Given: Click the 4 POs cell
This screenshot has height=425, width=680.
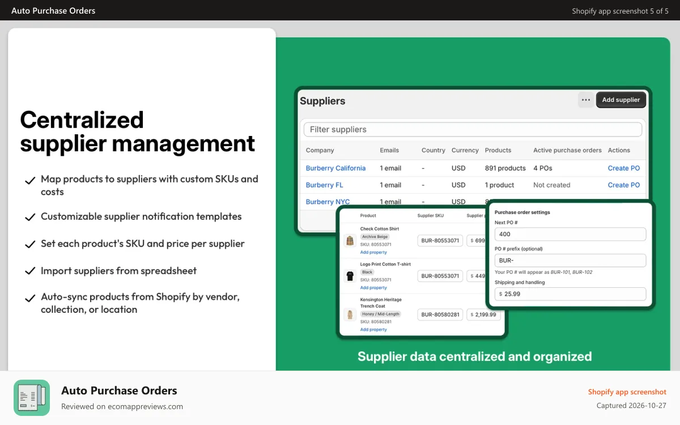Looking at the screenshot, I should (543, 168).
